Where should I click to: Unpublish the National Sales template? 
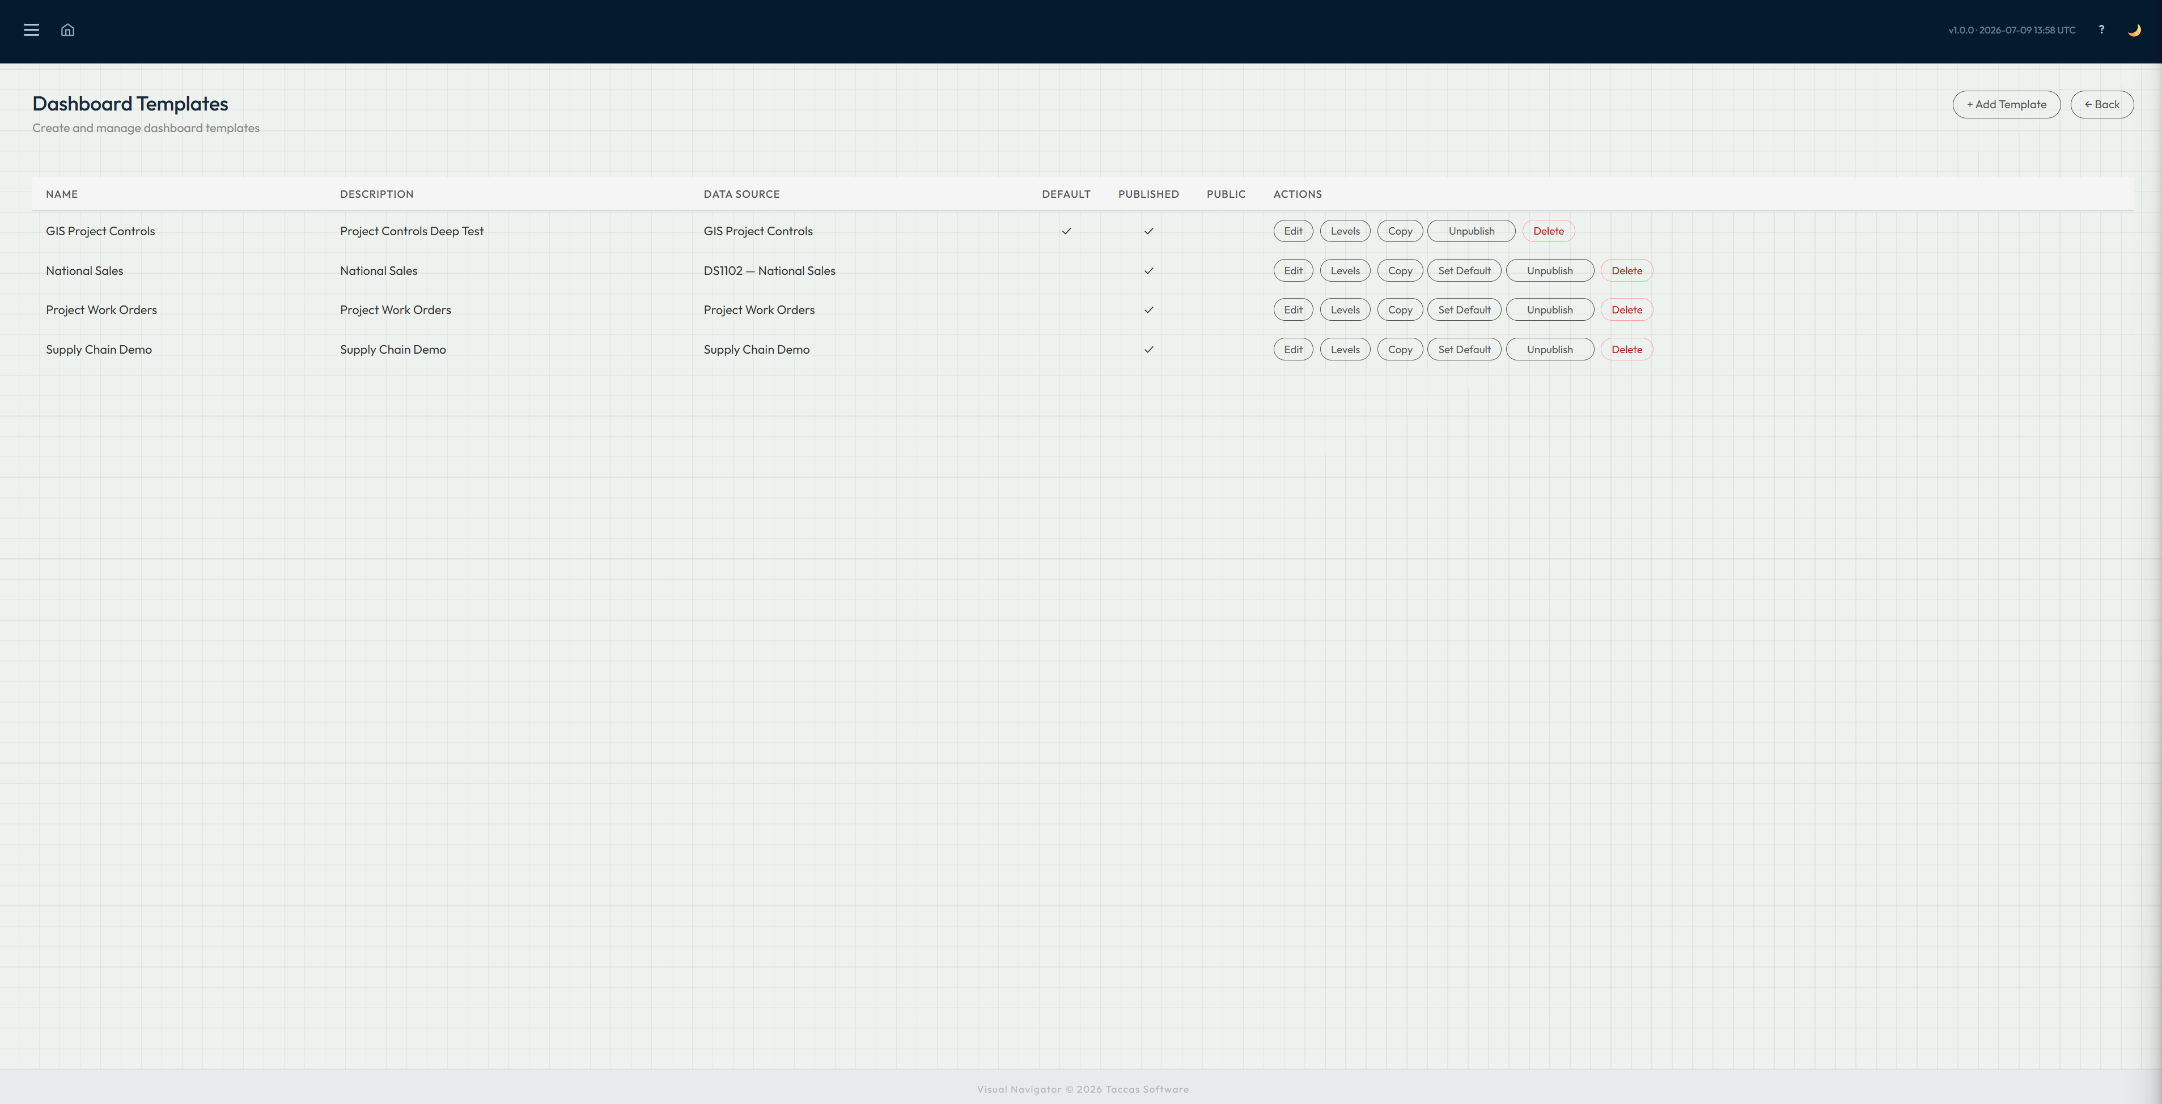coord(1549,271)
